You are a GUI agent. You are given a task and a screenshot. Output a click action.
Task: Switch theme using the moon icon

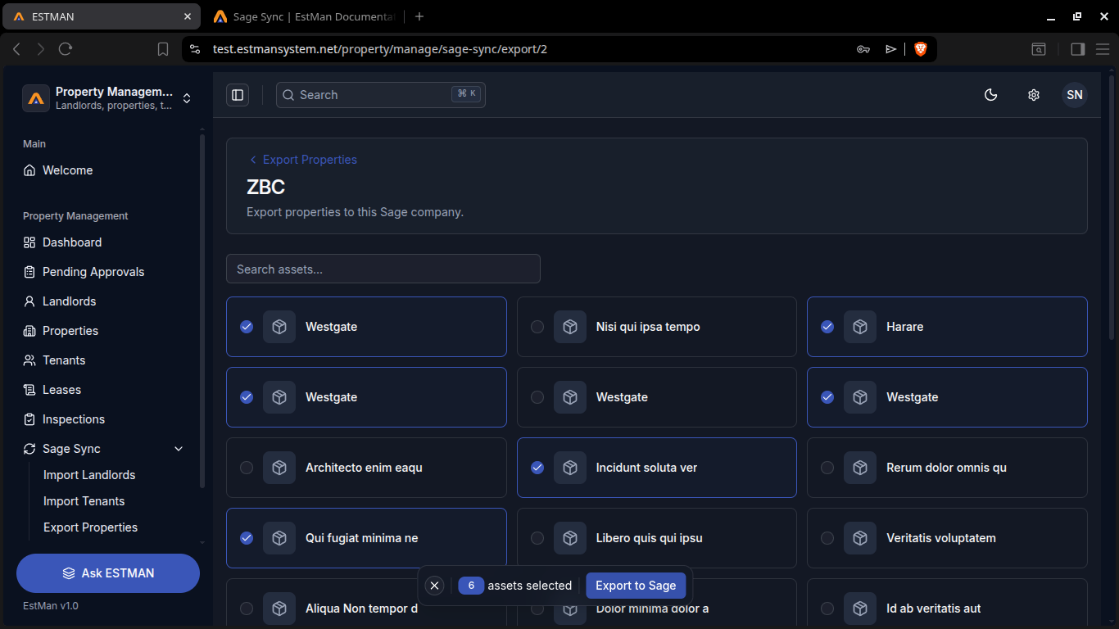[x=991, y=95]
